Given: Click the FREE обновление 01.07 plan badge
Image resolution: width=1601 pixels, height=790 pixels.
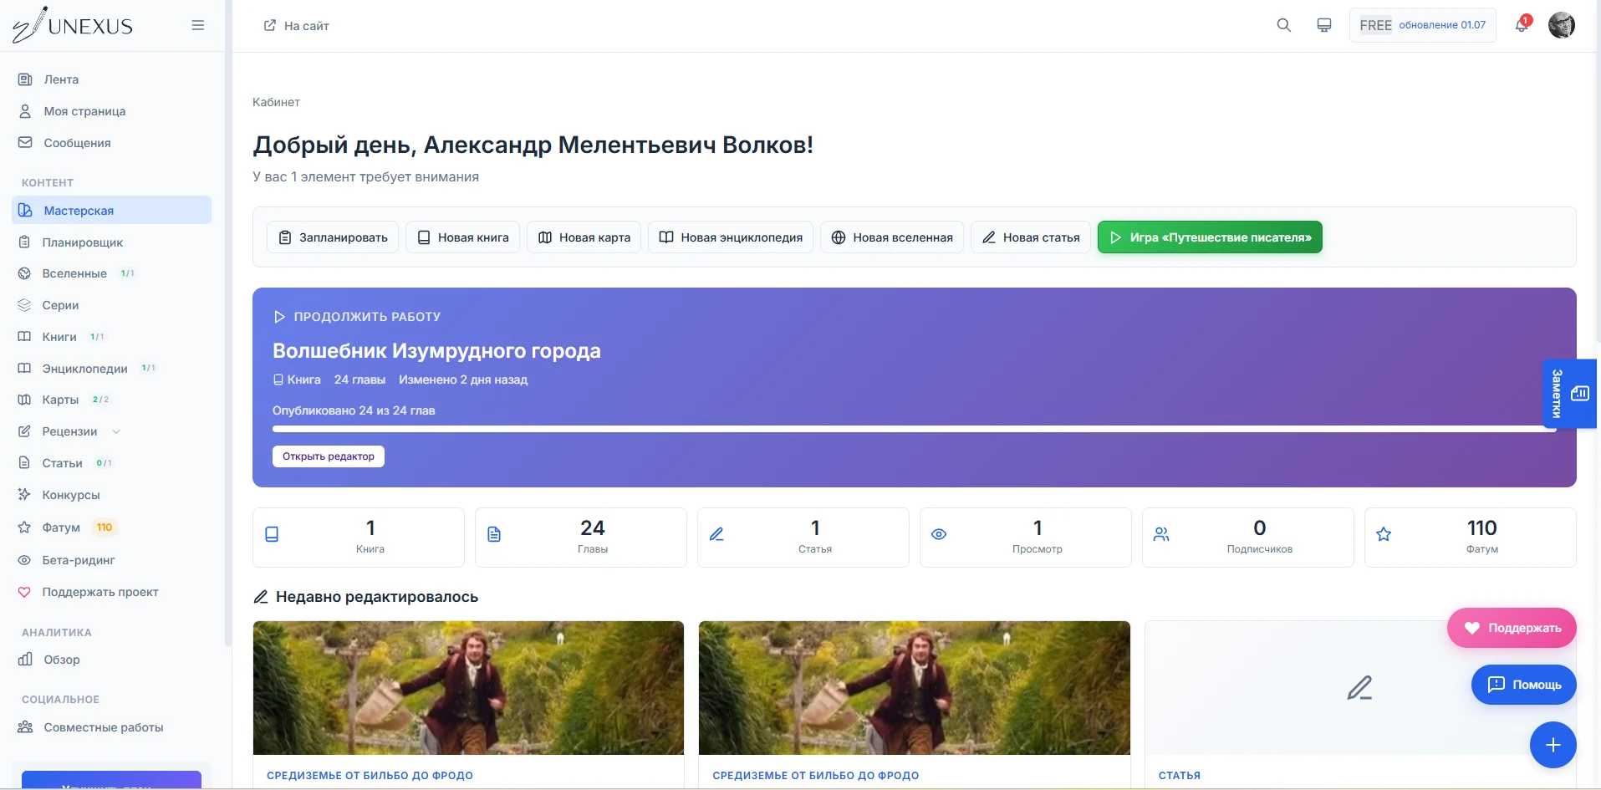Looking at the screenshot, I should pos(1422,25).
